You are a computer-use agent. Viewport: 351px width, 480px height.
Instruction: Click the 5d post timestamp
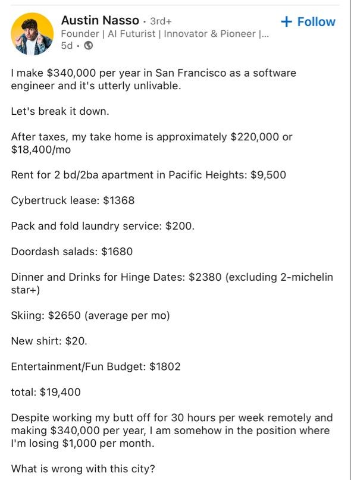click(67, 46)
